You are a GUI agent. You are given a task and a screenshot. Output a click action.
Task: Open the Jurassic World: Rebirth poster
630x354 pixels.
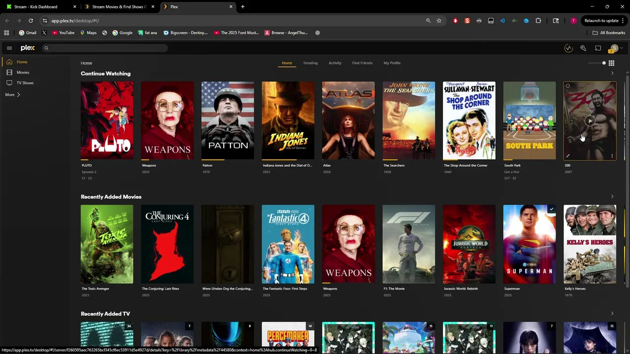point(469,244)
